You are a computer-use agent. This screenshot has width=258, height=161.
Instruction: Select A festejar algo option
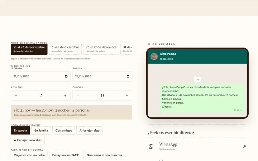pos(89,131)
